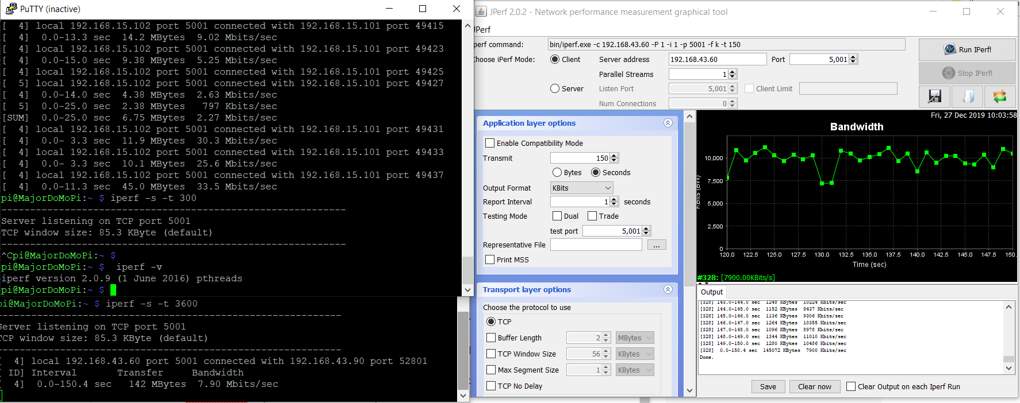Click scroll-down arrow of options panel

(690, 391)
